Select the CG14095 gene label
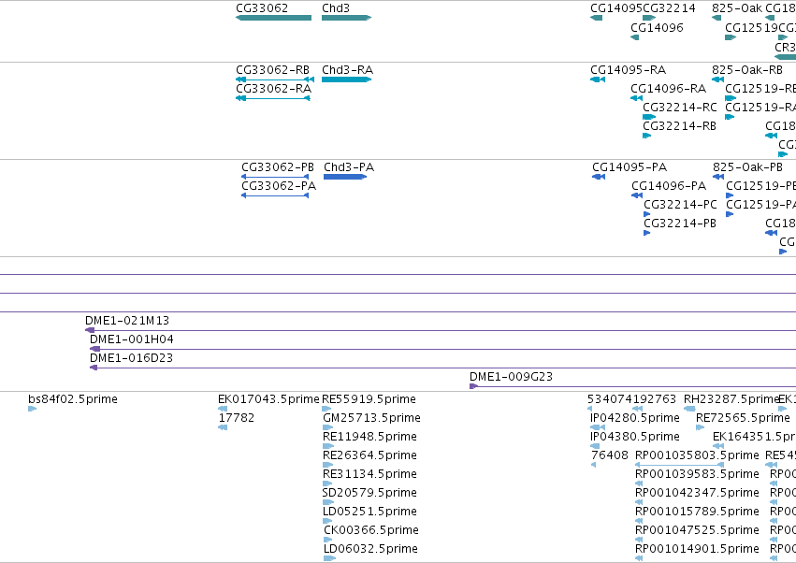Image resolution: width=796 pixels, height=563 pixels. pyautogui.click(x=616, y=8)
